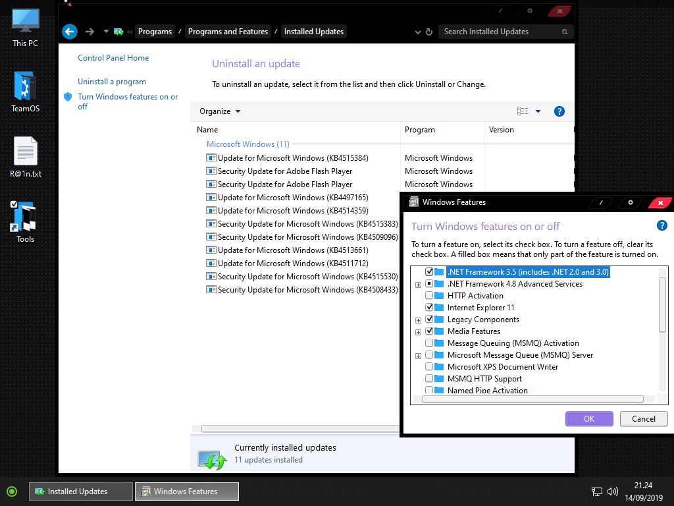The height and width of the screenshot is (506, 674).
Task: Click the Internet Explorer 11 folder icon
Action: pyautogui.click(x=439, y=307)
